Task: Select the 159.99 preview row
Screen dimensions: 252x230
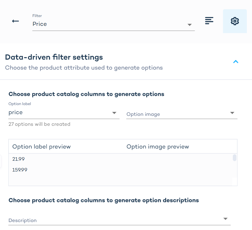Action: (20, 170)
